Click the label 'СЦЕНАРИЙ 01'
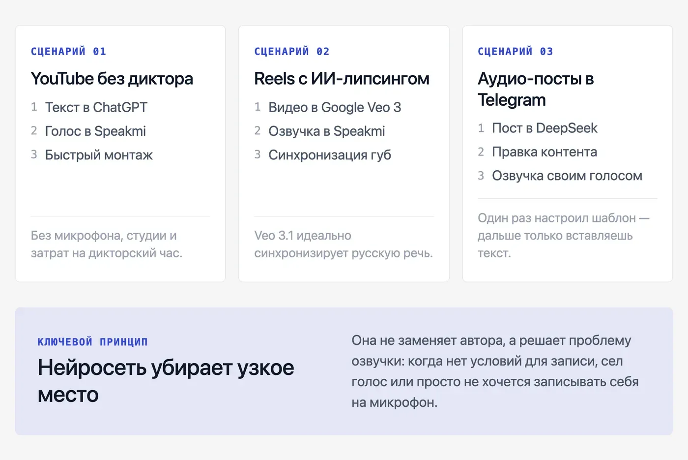This screenshot has height=460, width=688. tap(68, 51)
